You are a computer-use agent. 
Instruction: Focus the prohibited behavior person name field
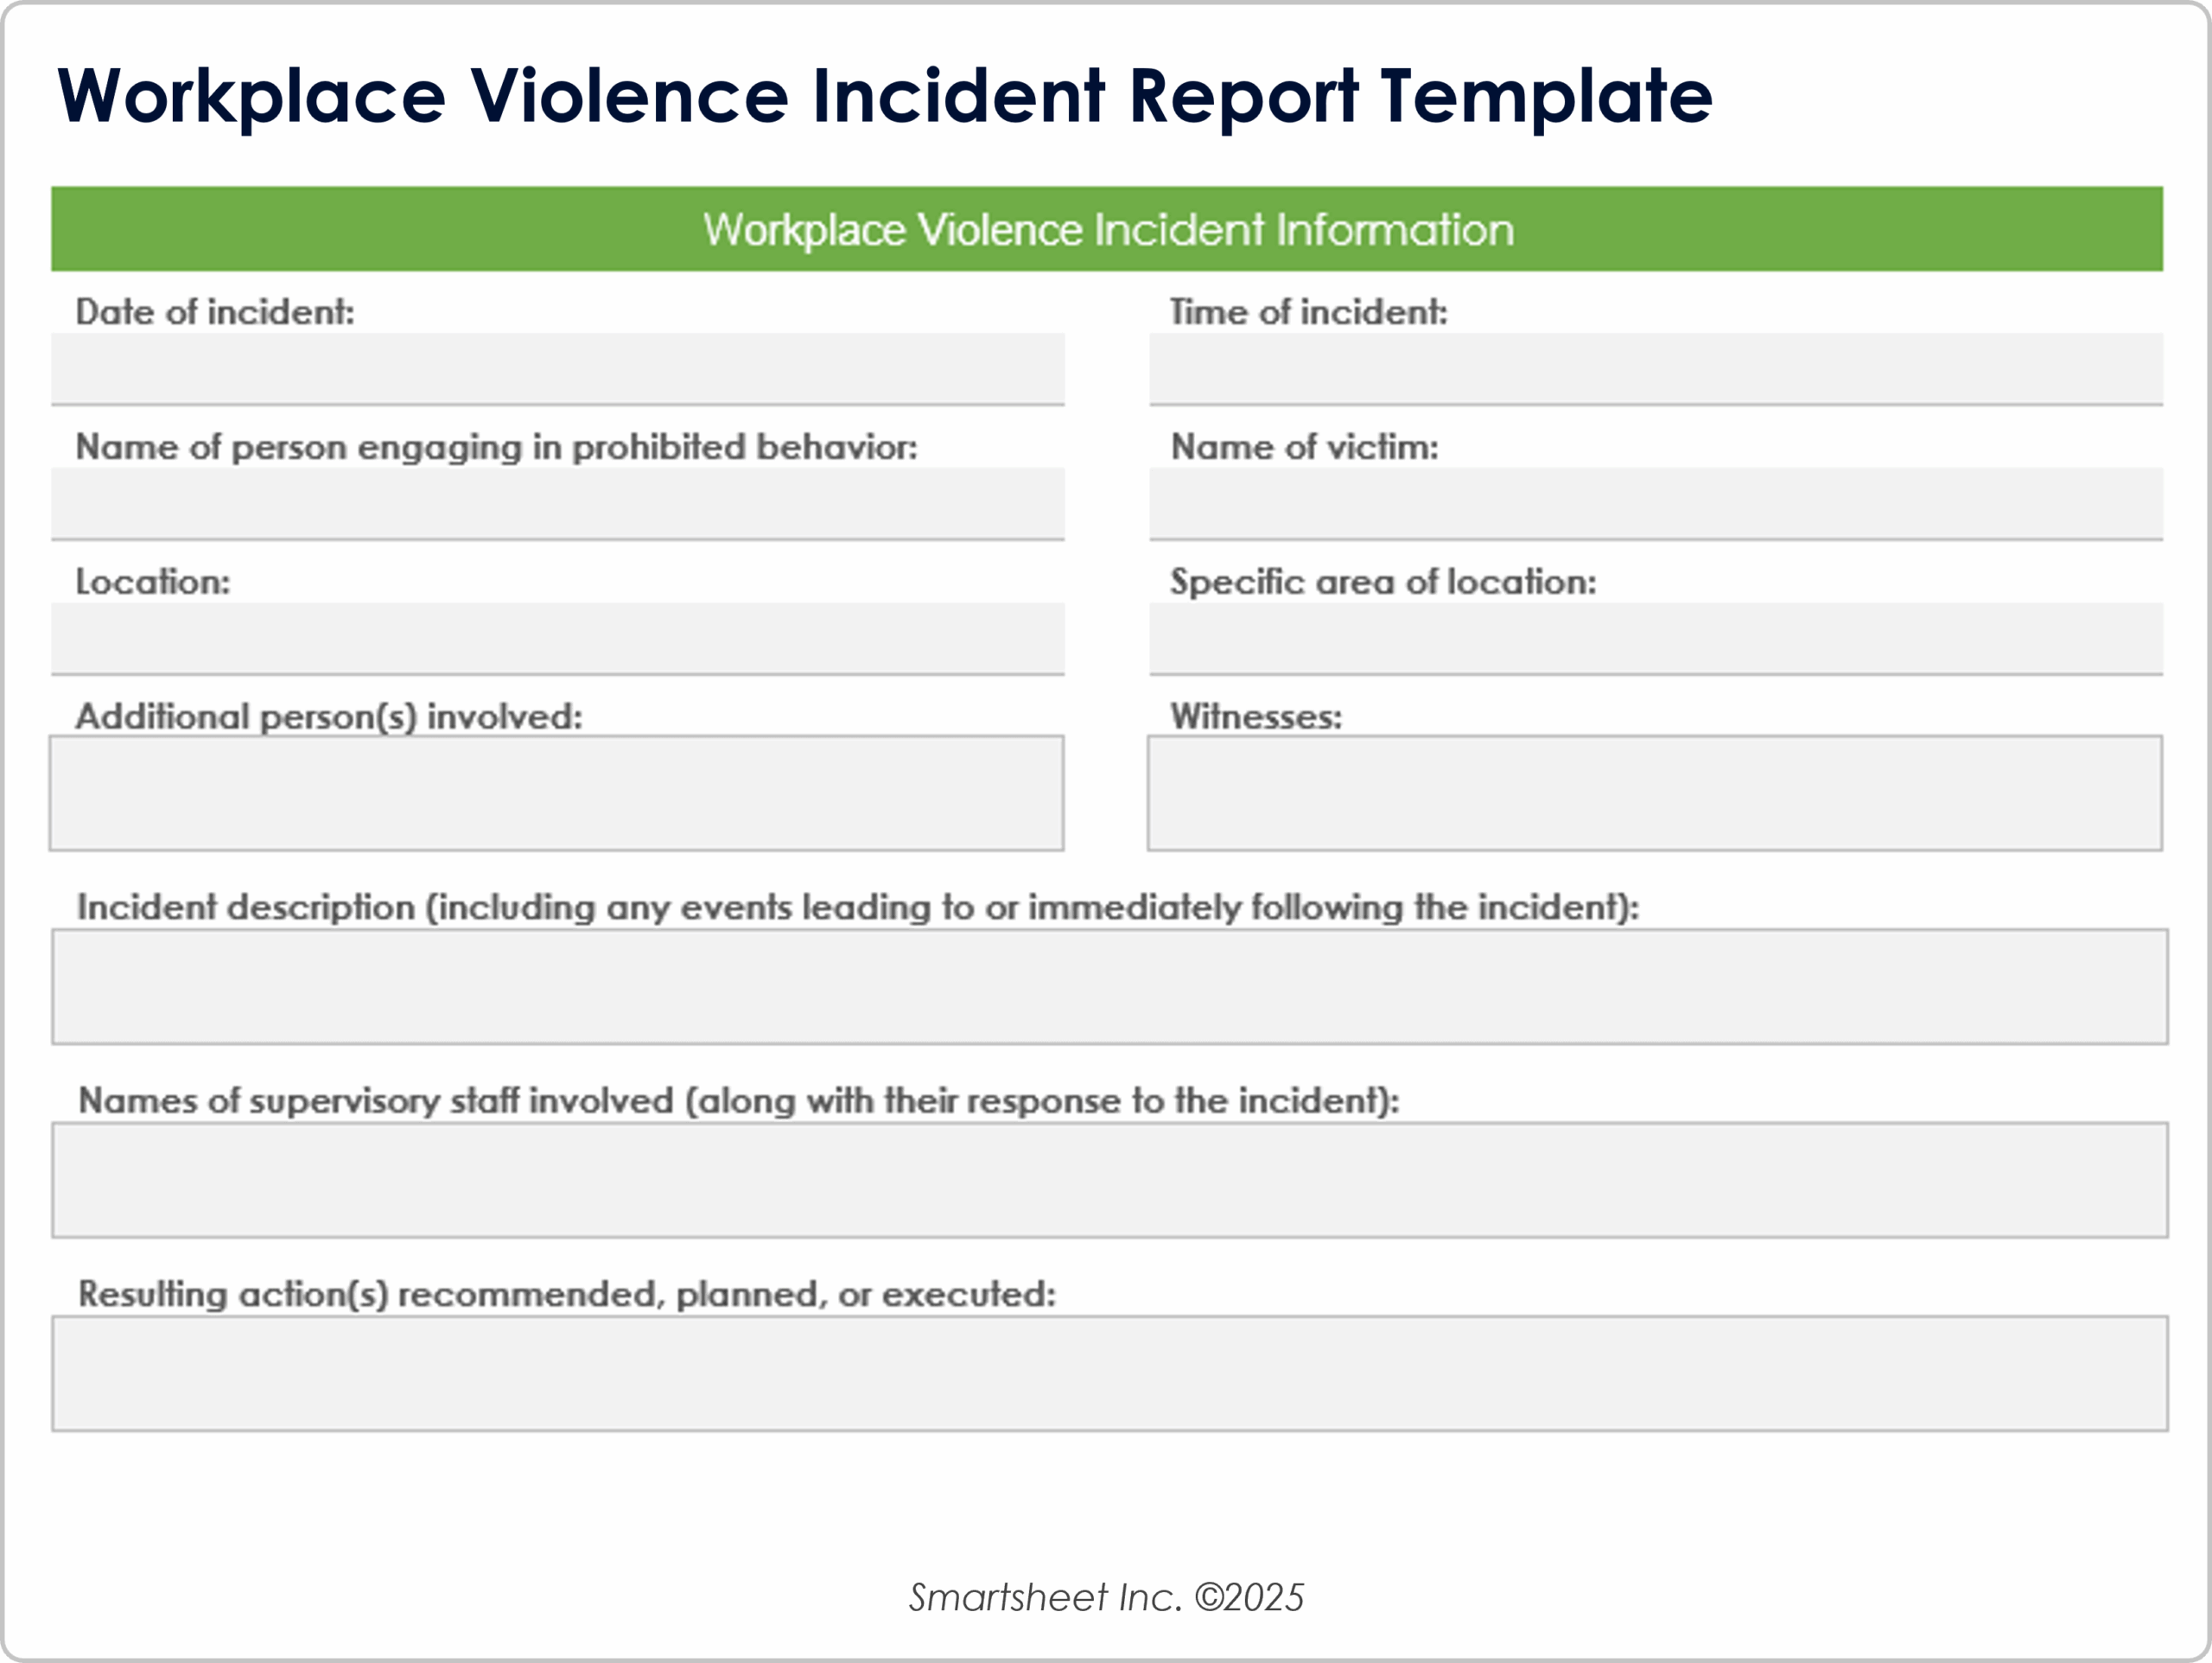click(x=557, y=503)
